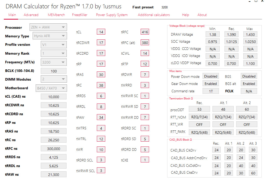Click the procODT Rec. value 53
The height and width of the screenshot is (179, 265).
pyautogui.click(x=200, y=109)
